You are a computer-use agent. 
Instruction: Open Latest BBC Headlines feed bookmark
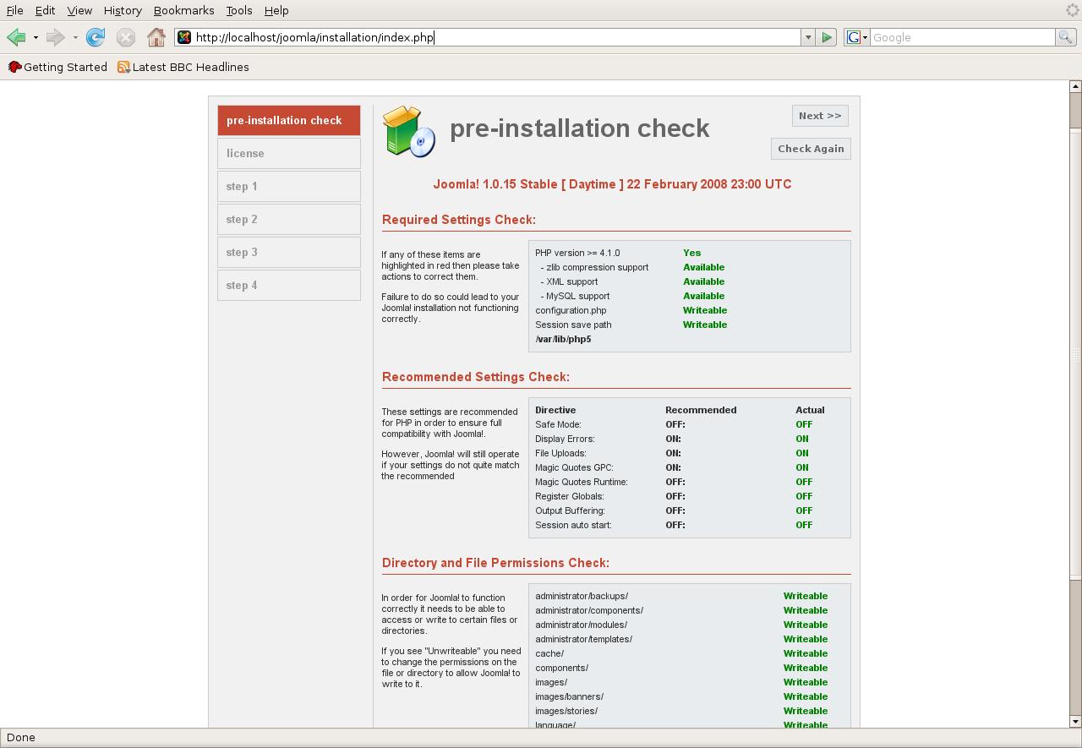[x=183, y=67]
